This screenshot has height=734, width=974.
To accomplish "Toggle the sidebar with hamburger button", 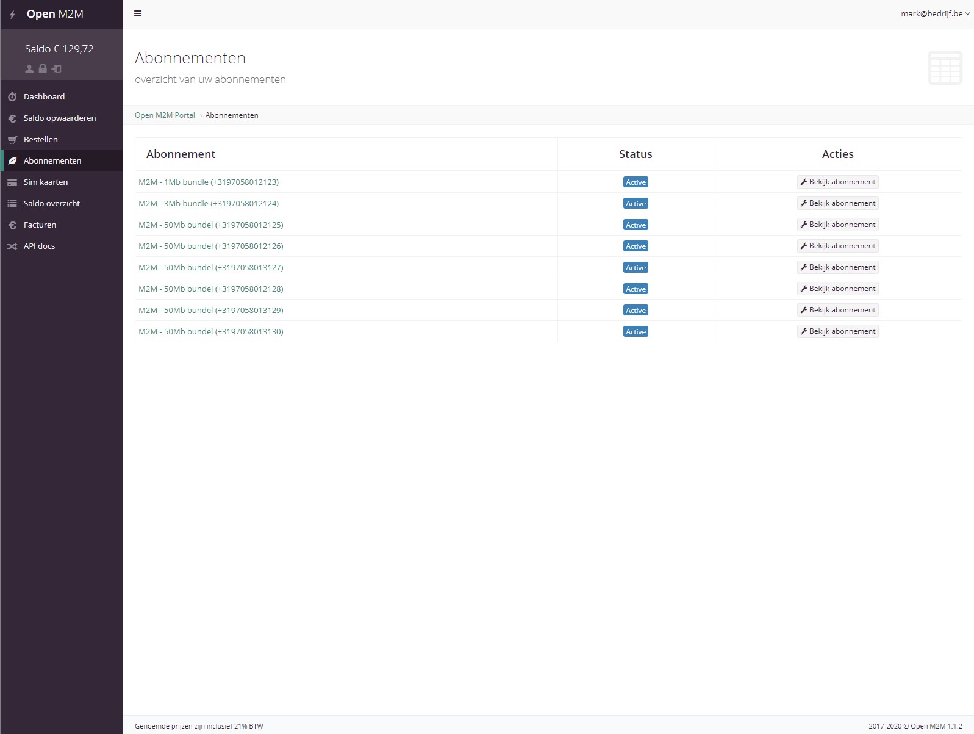I will coord(138,13).
